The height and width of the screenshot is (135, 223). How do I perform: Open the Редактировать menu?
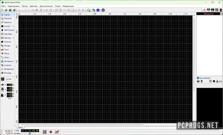click(14, 6)
